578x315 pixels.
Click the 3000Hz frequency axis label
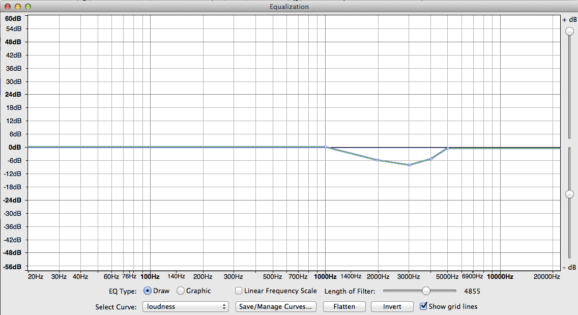click(409, 277)
